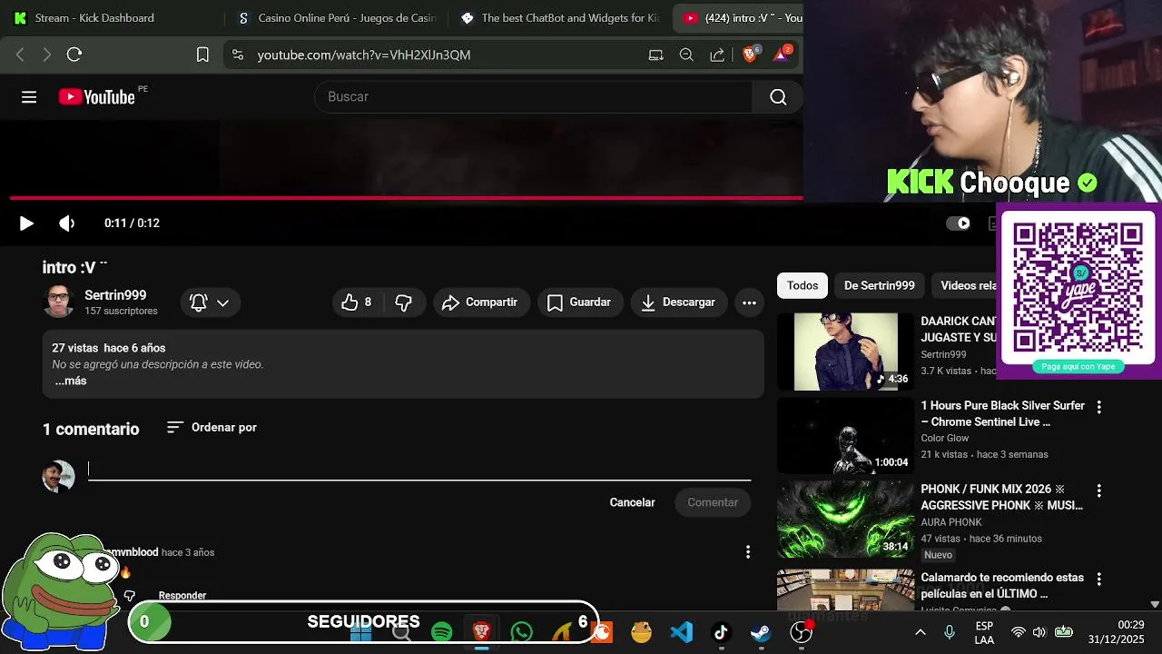The image size is (1162, 654).
Task: Open the PHONK / FUNK MIX 2026 thumbnail
Action: pos(846,519)
